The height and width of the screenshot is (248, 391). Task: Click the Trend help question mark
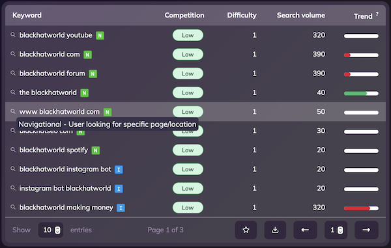click(377, 14)
